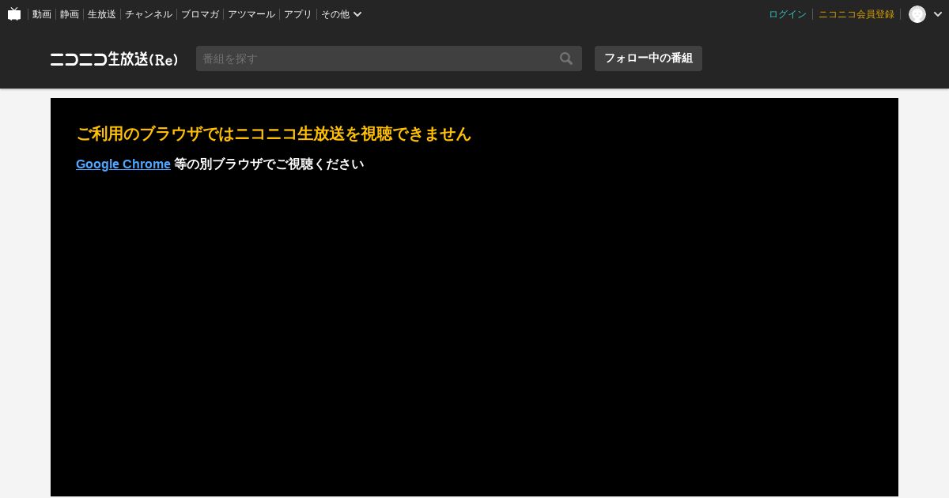Viewport: 949px width, 498px height.
Task: Go to 生放送 in top bar
Action: pyautogui.click(x=102, y=14)
